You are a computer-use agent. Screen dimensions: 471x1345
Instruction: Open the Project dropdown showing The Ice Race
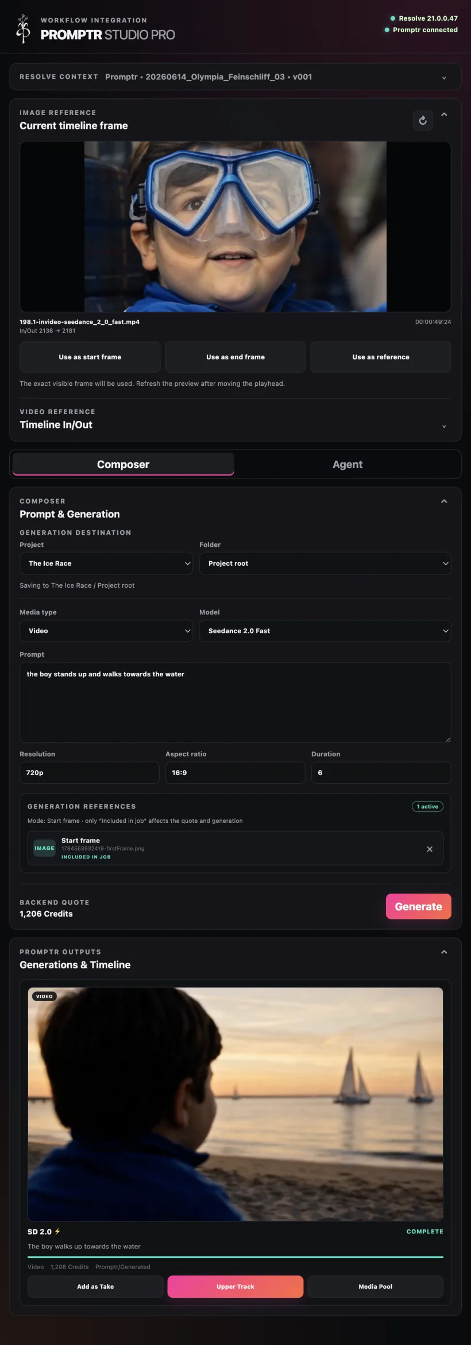[106, 564]
